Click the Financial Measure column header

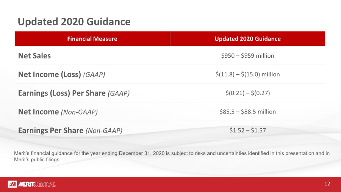pyautogui.click(x=92, y=39)
